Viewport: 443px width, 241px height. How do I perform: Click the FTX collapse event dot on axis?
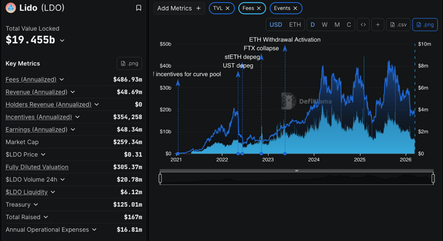click(x=261, y=154)
